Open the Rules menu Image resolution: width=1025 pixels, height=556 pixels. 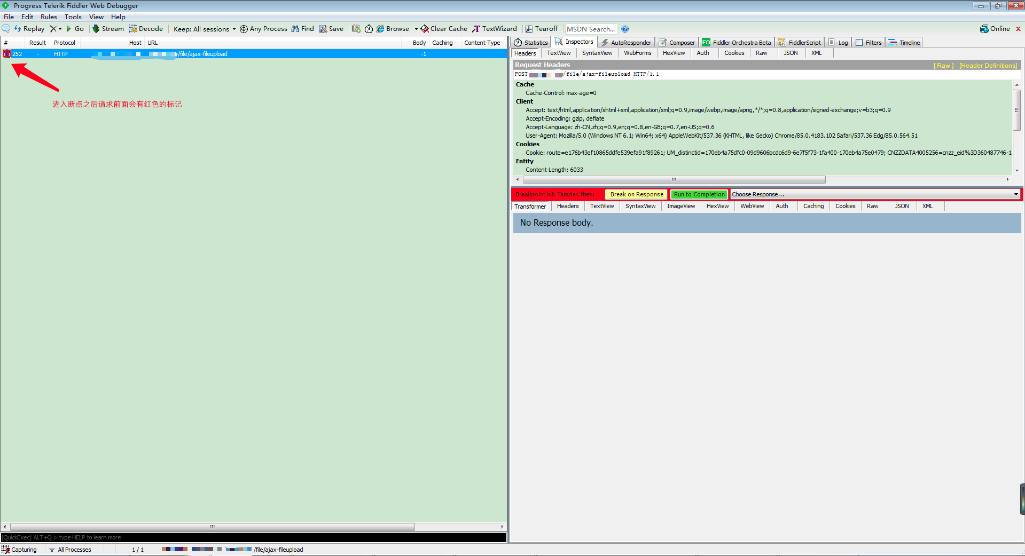pos(49,17)
